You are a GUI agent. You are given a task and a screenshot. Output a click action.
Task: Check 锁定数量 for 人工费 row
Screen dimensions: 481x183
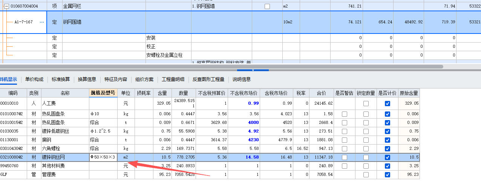point(366,104)
